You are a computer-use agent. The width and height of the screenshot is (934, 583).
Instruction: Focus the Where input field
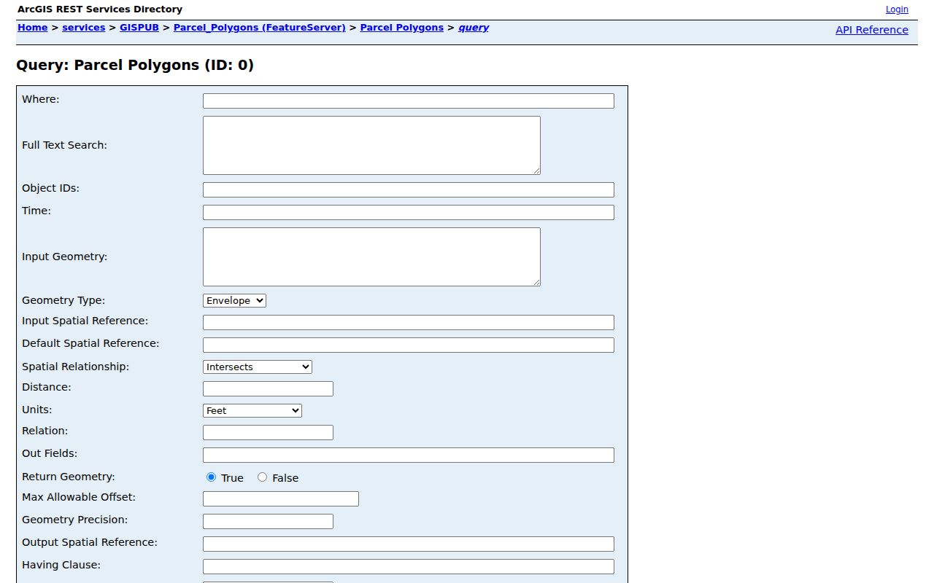[409, 101]
